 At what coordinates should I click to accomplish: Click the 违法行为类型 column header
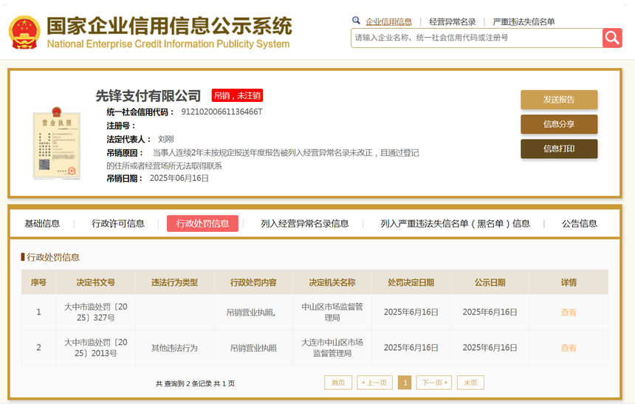tap(174, 282)
